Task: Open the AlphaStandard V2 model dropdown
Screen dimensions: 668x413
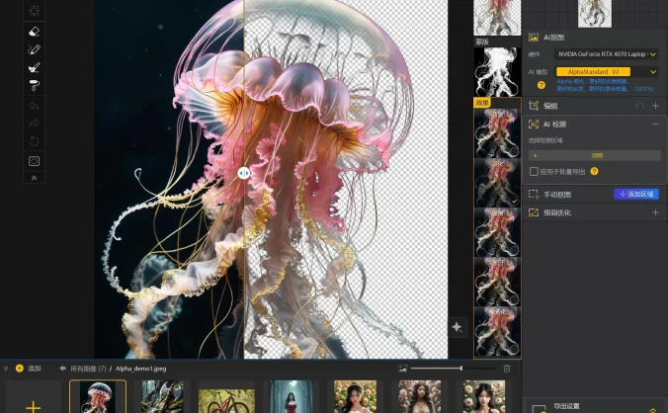Action: coord(606,71)
